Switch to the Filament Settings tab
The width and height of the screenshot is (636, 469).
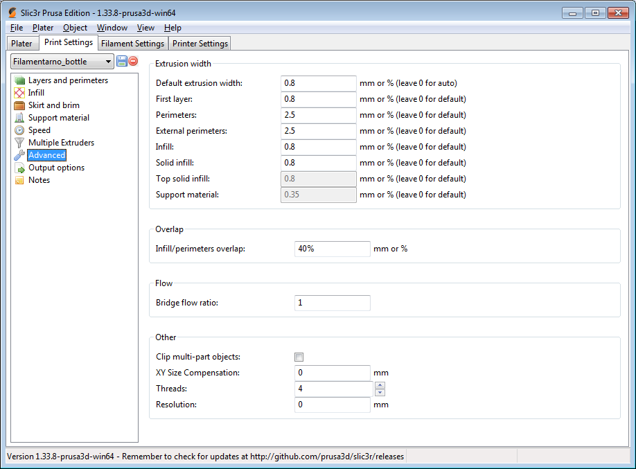[x=132, y=44]
